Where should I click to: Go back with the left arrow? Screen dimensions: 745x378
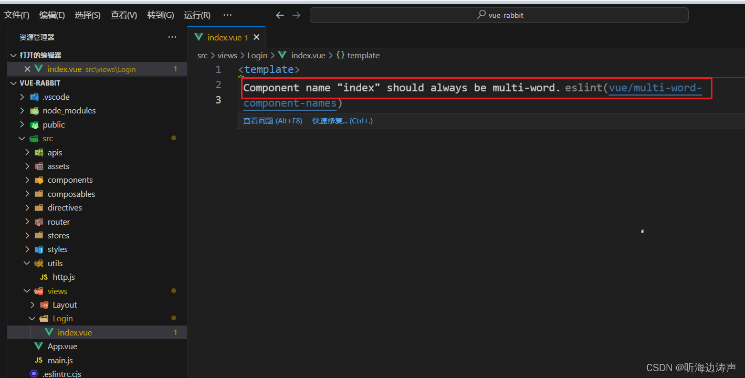[280, 15]
